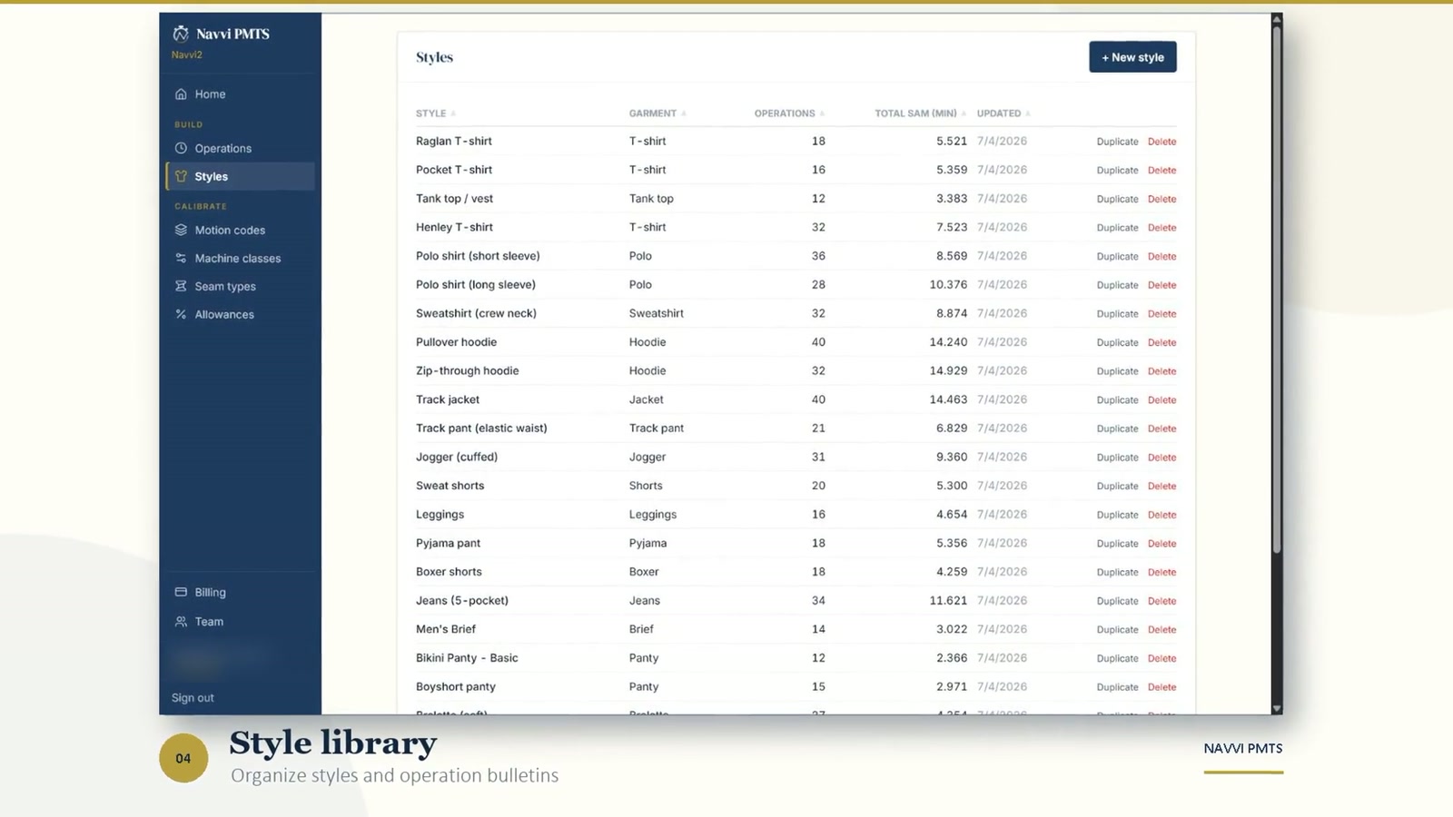The image size is (1453, 817).
Task: Open the Billing page
Action: pyautogui.click(x=241, y=592)
